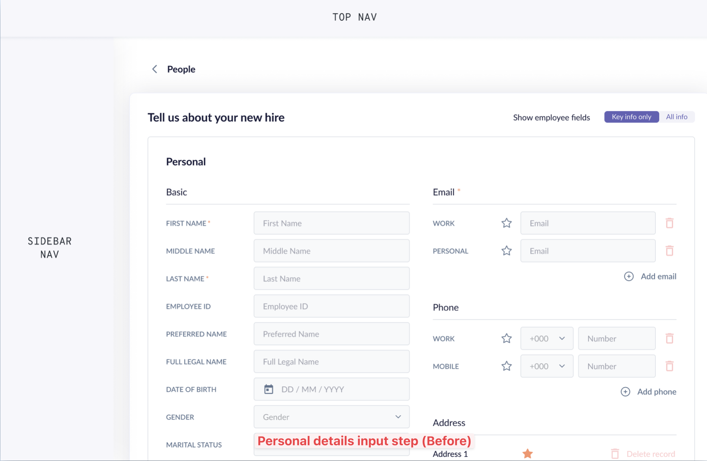707x461 pixels.
Task: Click the plus icon for Add phone
Action: tap(626, 392)
